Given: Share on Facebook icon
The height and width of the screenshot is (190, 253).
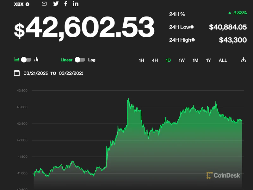Looking at the screenshot, I should (x=66, y=4).
